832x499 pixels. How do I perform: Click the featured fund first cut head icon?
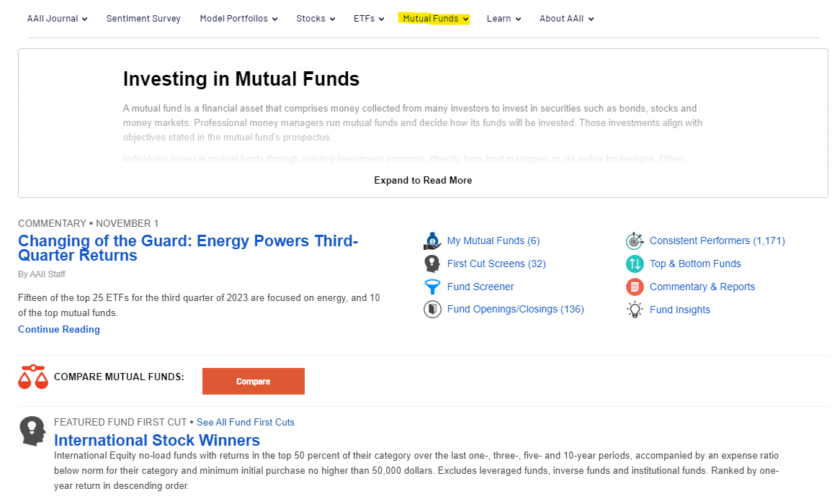point(33,431)
